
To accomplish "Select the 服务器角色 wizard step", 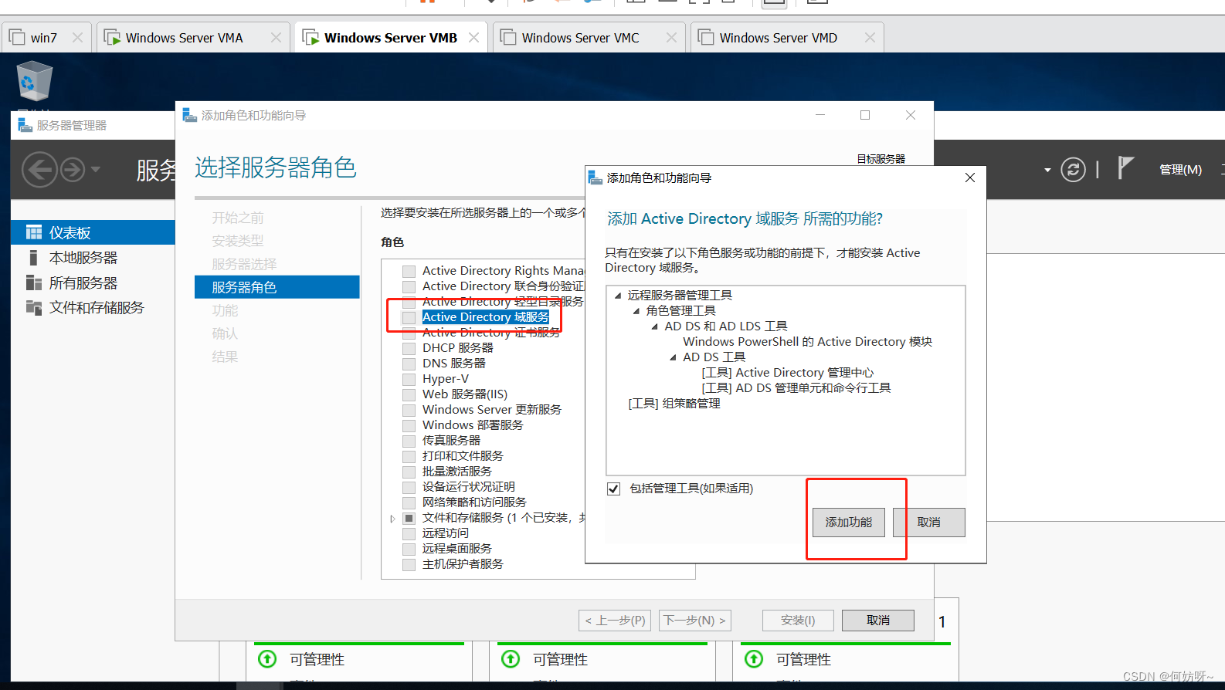I will (277, 287).
